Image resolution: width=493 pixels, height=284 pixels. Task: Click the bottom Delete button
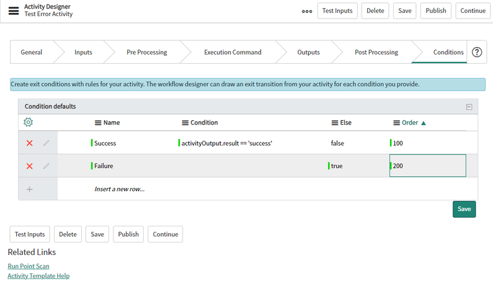coord(68,234)
